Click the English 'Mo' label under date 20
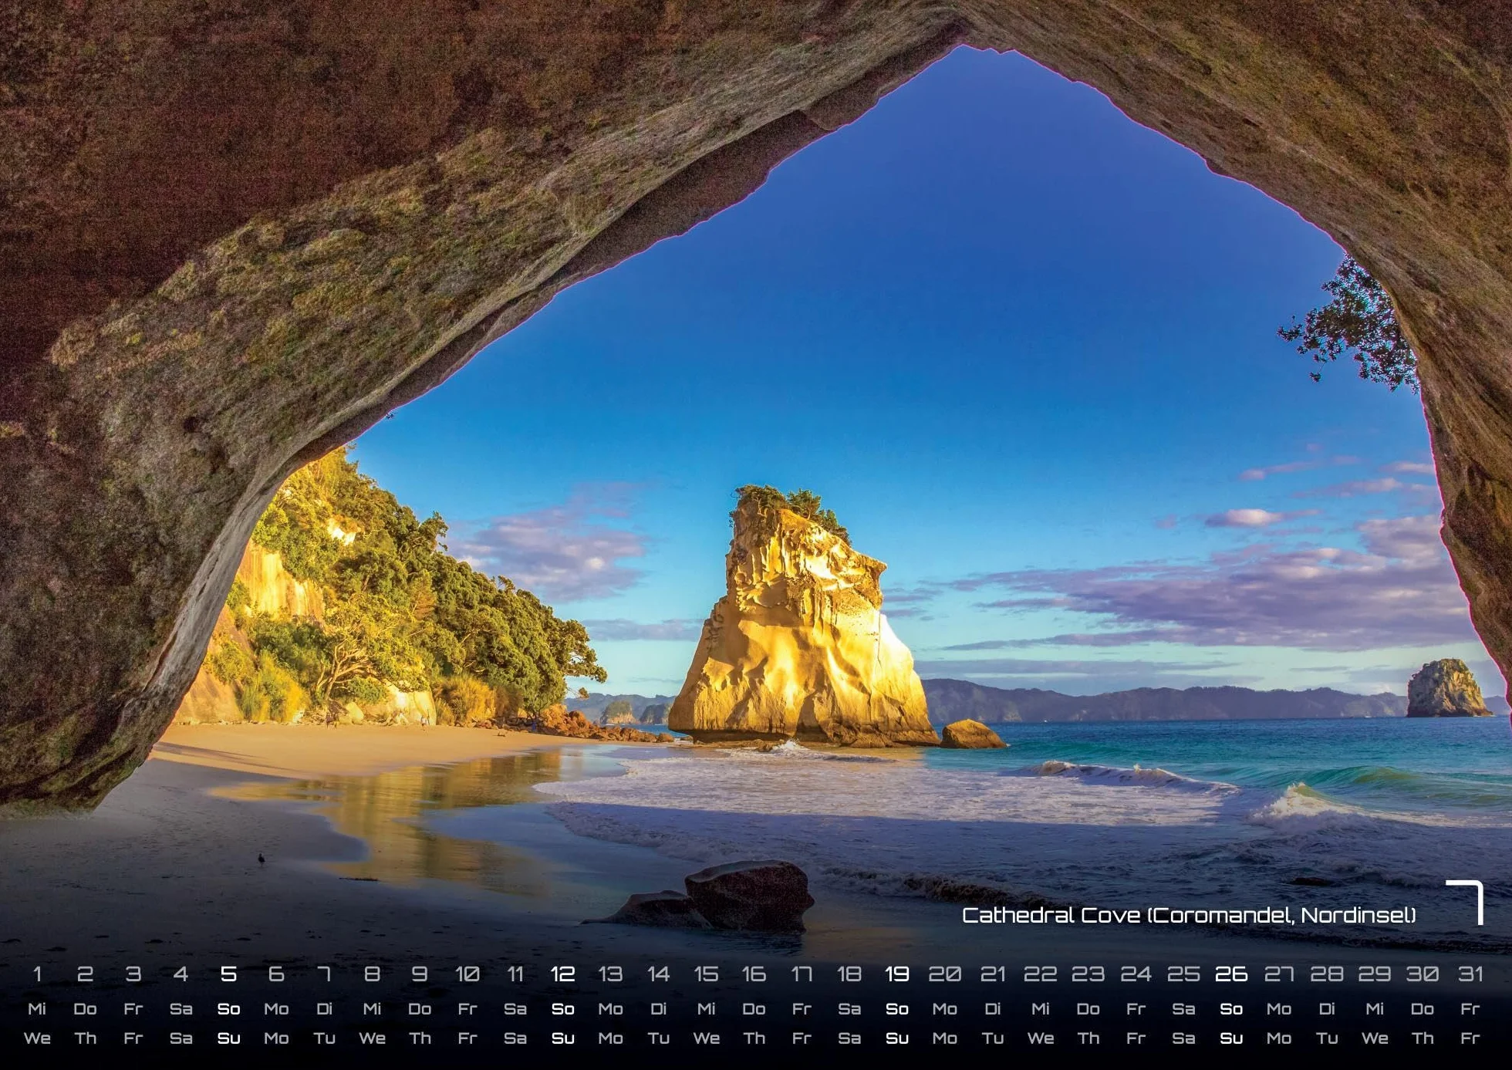The width and height of the screenshot is (1512, 1070). pos(945,1038)
